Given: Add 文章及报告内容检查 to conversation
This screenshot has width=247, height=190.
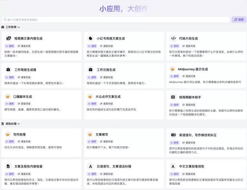Looking at the screenshot, I should tap(24, 174).
